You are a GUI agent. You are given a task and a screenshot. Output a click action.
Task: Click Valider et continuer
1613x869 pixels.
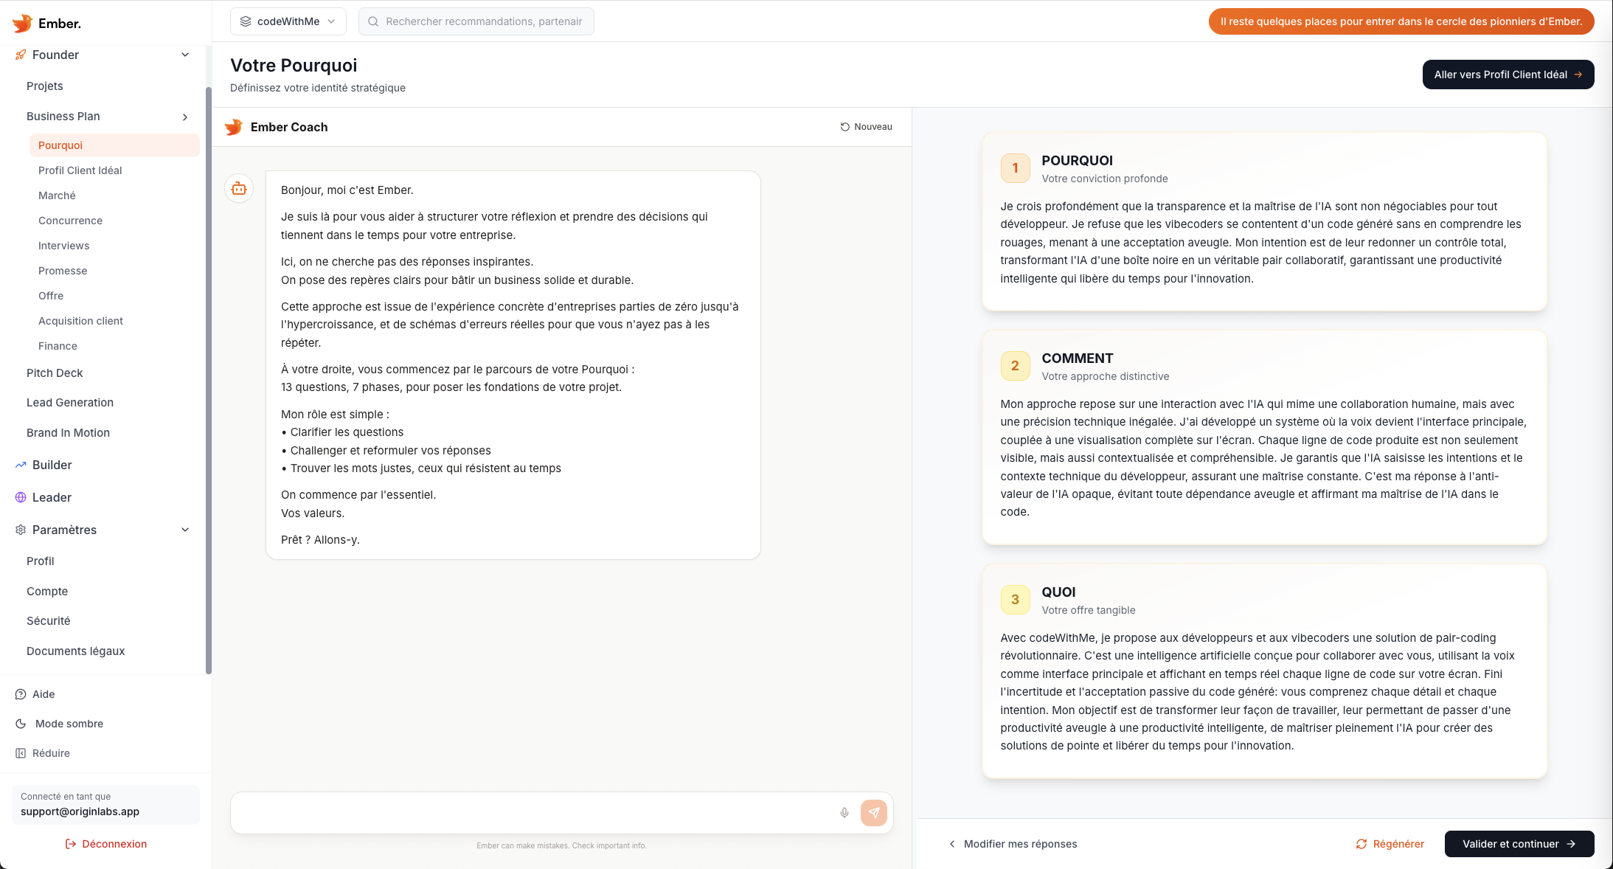pyautogui.click(x=1519, y=843)
